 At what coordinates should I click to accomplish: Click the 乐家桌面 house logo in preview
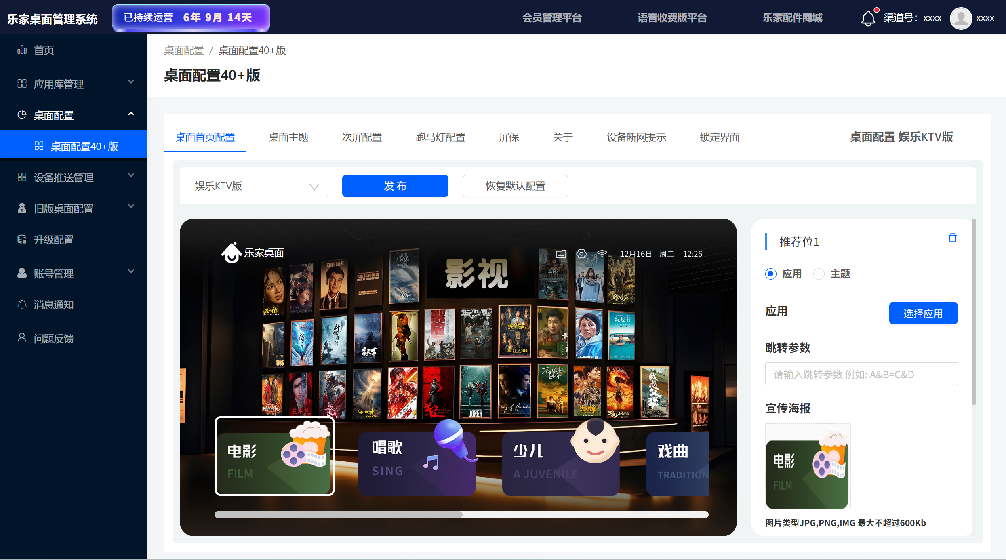(x=232, y=252)
